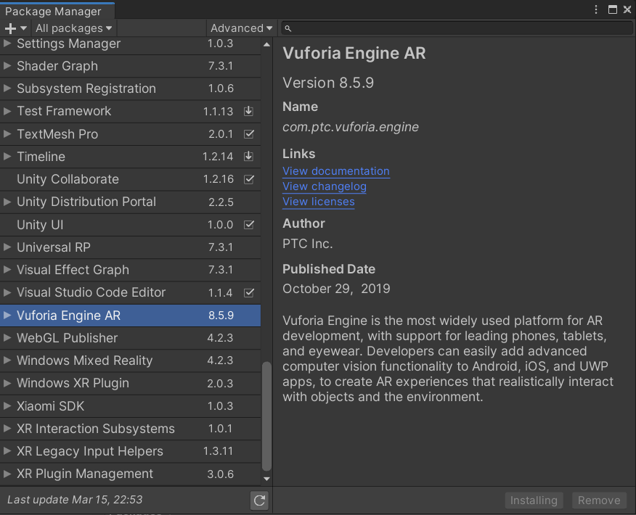Click TextMesh Pro installed checkmark

coord(248,134)
